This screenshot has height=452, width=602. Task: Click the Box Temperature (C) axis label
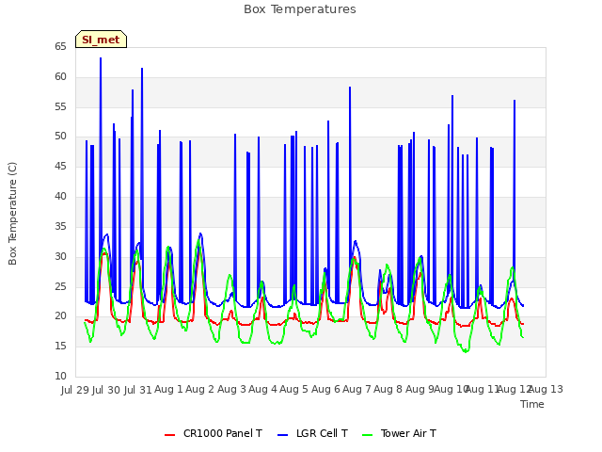[12, 214]
